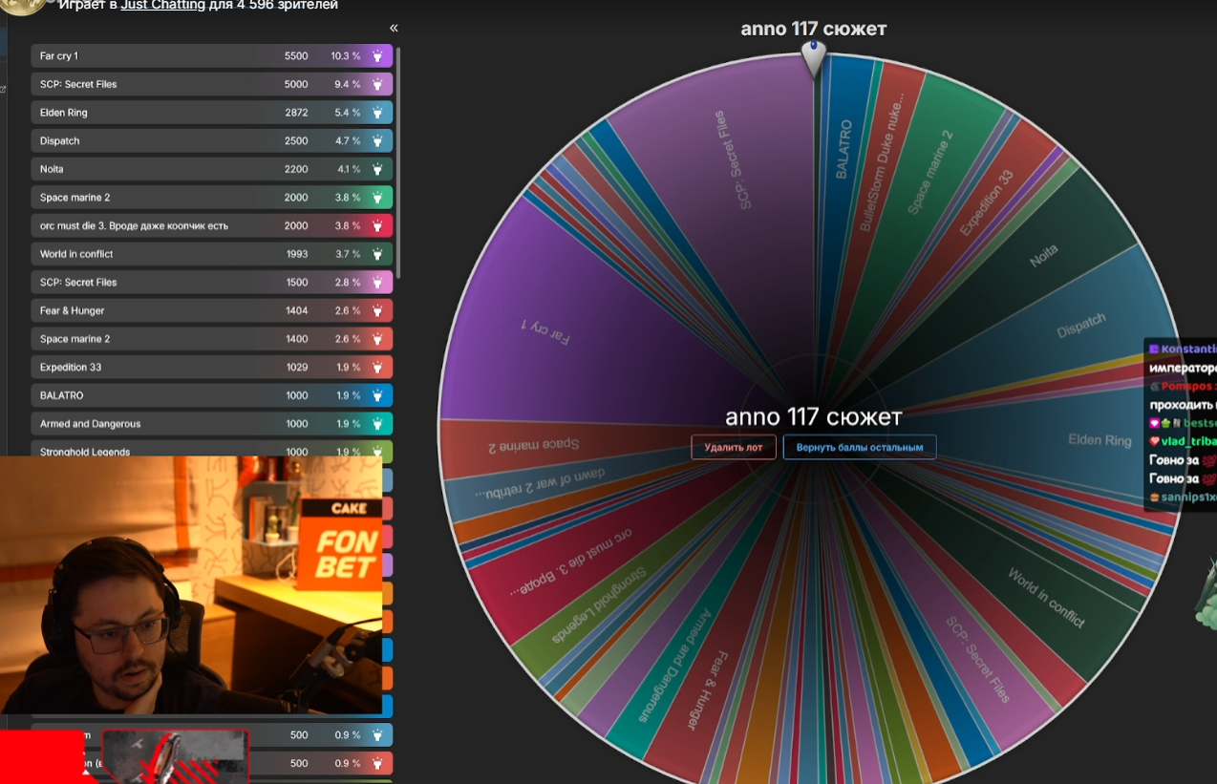Click the 2872 amount on Elden Ring row
Screen dimensions: 1217x784
point(296,113)
